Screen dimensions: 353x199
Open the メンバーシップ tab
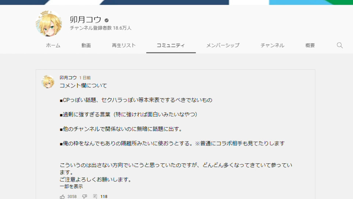pos(223,45)
